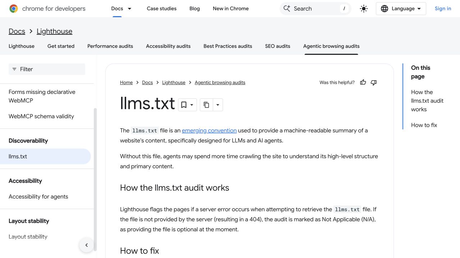Switch to the Performance audits tab
460x258 pixels.
[x=110, y=46]
